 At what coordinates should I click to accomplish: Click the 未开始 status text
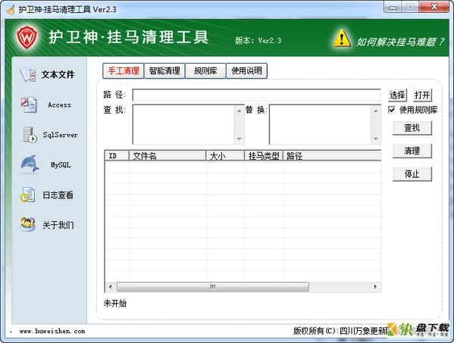[x=115, y=304]
